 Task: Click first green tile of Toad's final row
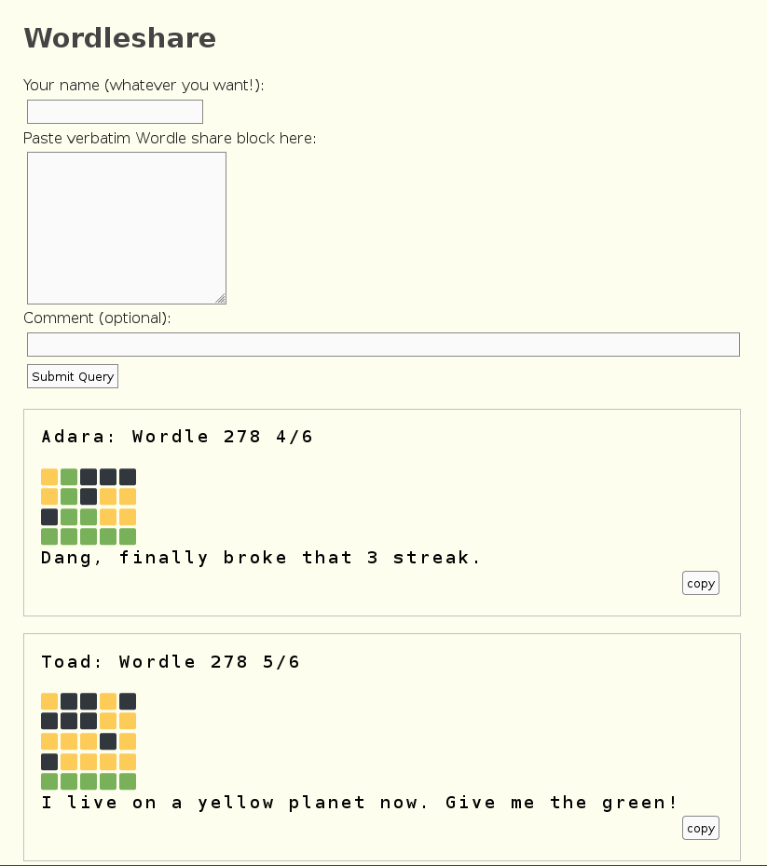49,781
